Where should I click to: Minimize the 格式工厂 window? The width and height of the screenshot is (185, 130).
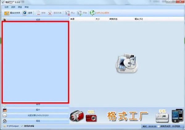coord(168,2)
